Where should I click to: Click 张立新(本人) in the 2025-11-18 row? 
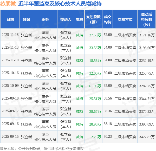pyautogui.click(x=66, y=35)
